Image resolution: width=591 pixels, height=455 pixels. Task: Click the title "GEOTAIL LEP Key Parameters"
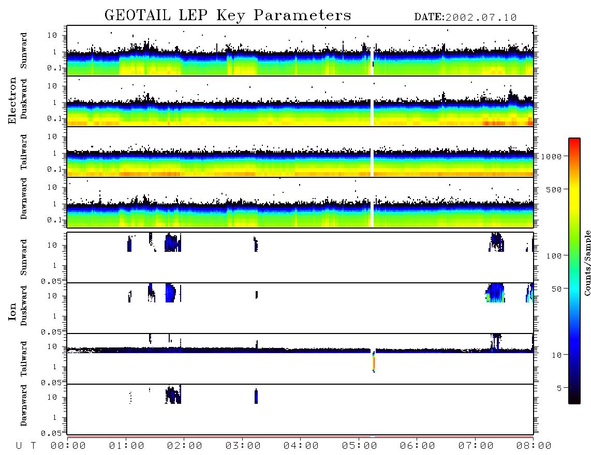coord(228,16)
